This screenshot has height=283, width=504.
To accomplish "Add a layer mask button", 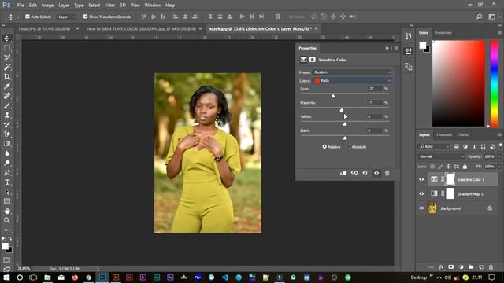I will click(x=451, y=267).
